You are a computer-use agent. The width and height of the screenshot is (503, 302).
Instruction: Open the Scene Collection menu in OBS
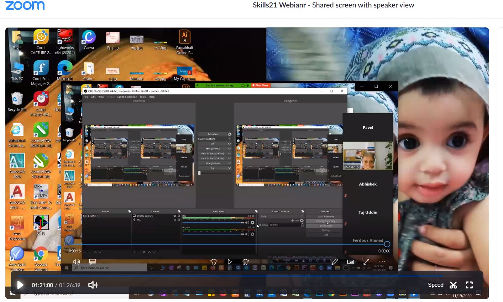[x=127, y=97]
